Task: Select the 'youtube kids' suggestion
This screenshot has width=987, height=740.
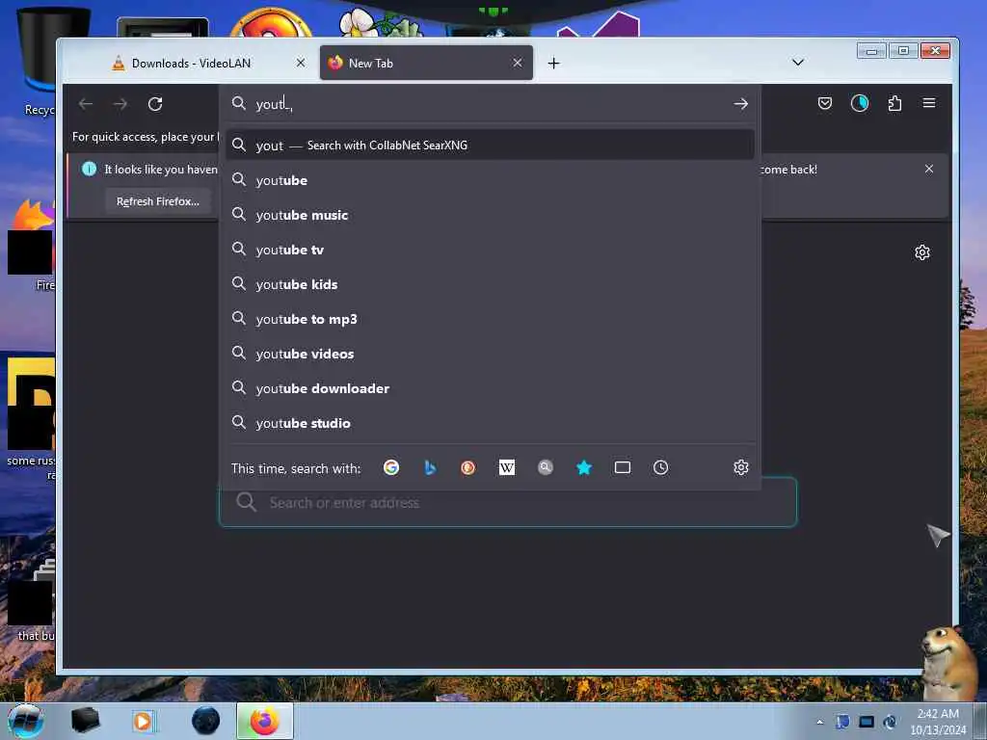Action: 490,284
